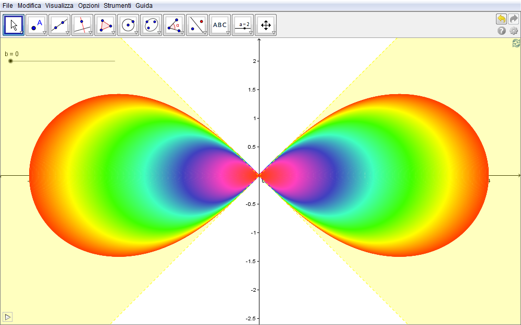Activate the Circle with center tool
Screen dimensions: 521x325
coord(128,25)
